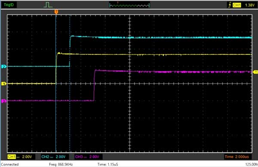
Task: Click the Freq 868.5KHz measurement readout
Action: coord(61,164)
